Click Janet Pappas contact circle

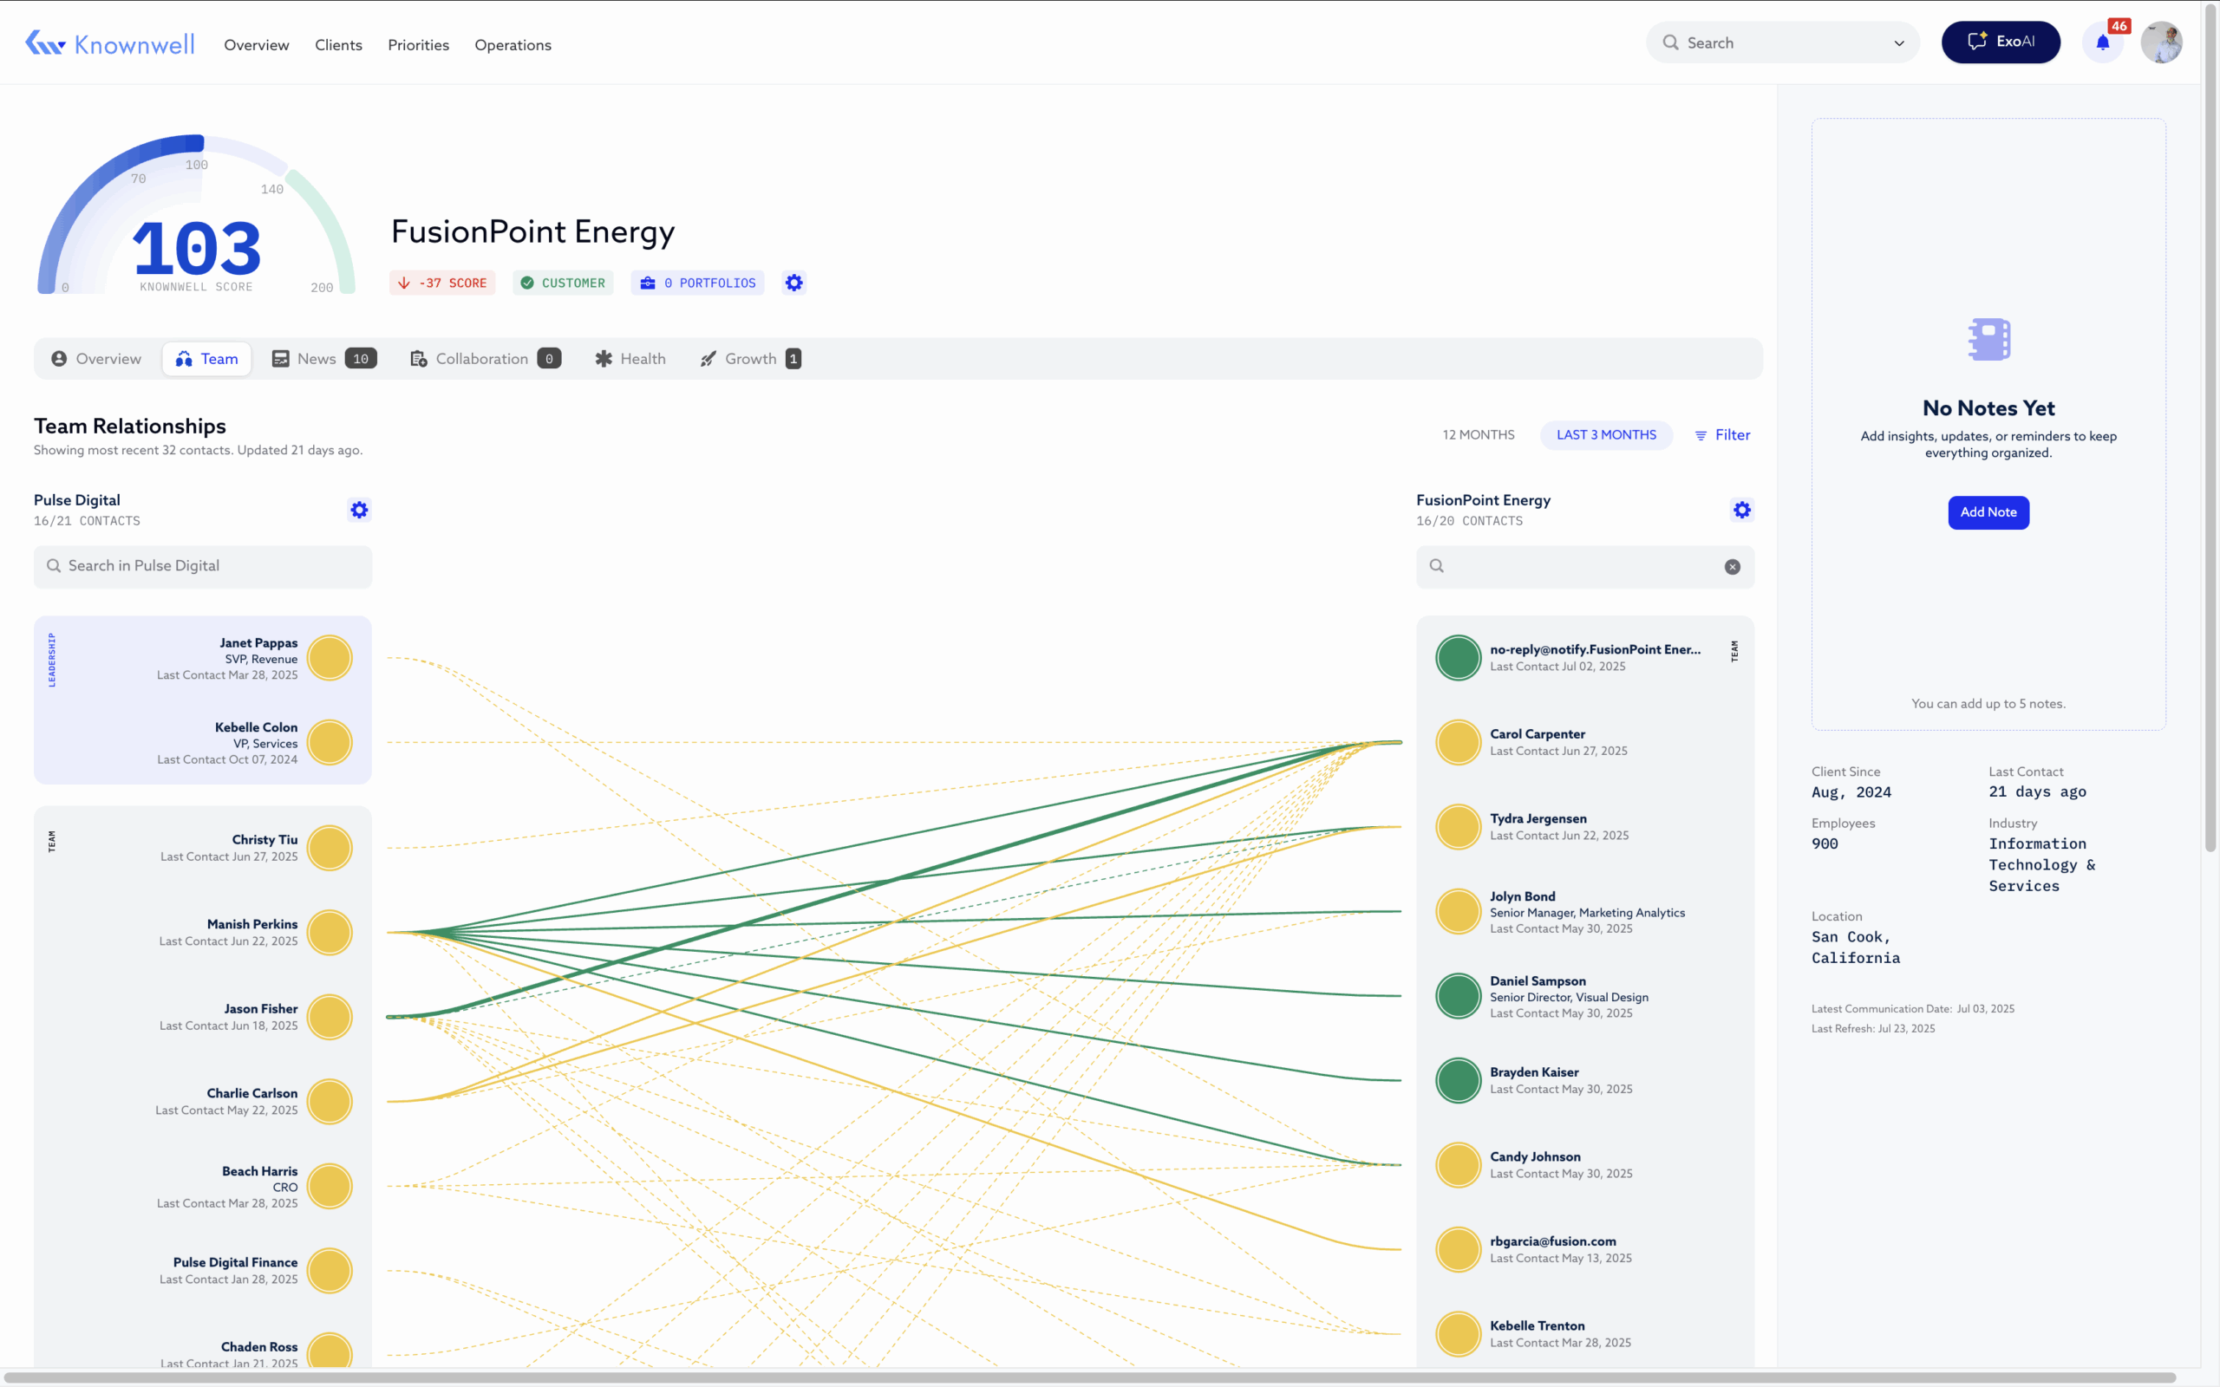(x=330, y=658)
